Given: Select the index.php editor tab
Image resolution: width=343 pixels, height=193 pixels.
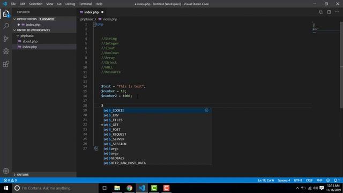Looking at the screenshot, I should click(x=92, y=12).
